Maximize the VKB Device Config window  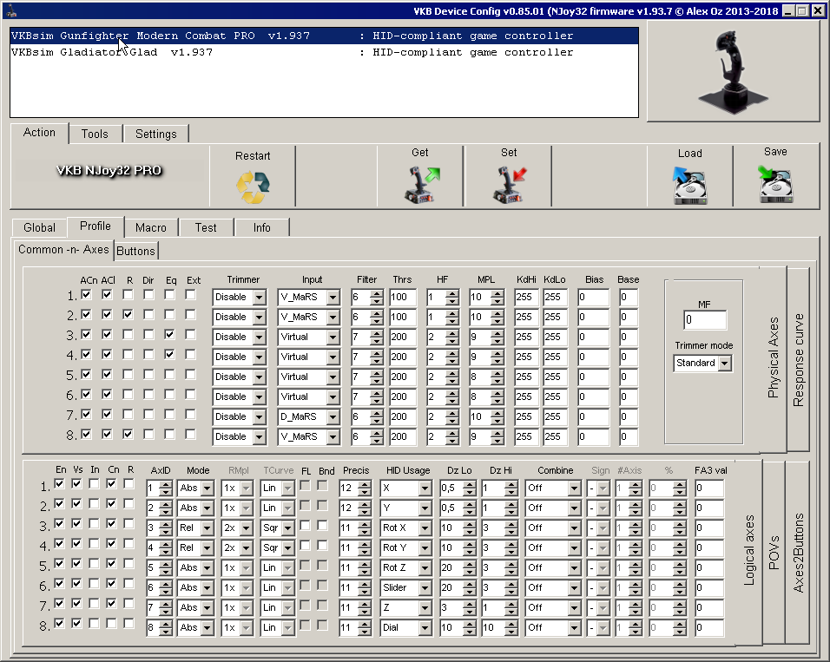802,10
